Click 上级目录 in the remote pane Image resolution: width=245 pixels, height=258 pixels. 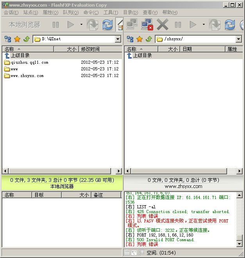click(139, 56)
